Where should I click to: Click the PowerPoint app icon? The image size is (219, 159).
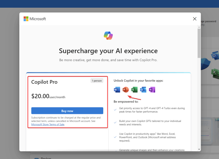(x=125, y=90)
